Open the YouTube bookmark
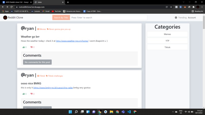205x115 pixels. (x=56, y=11)
